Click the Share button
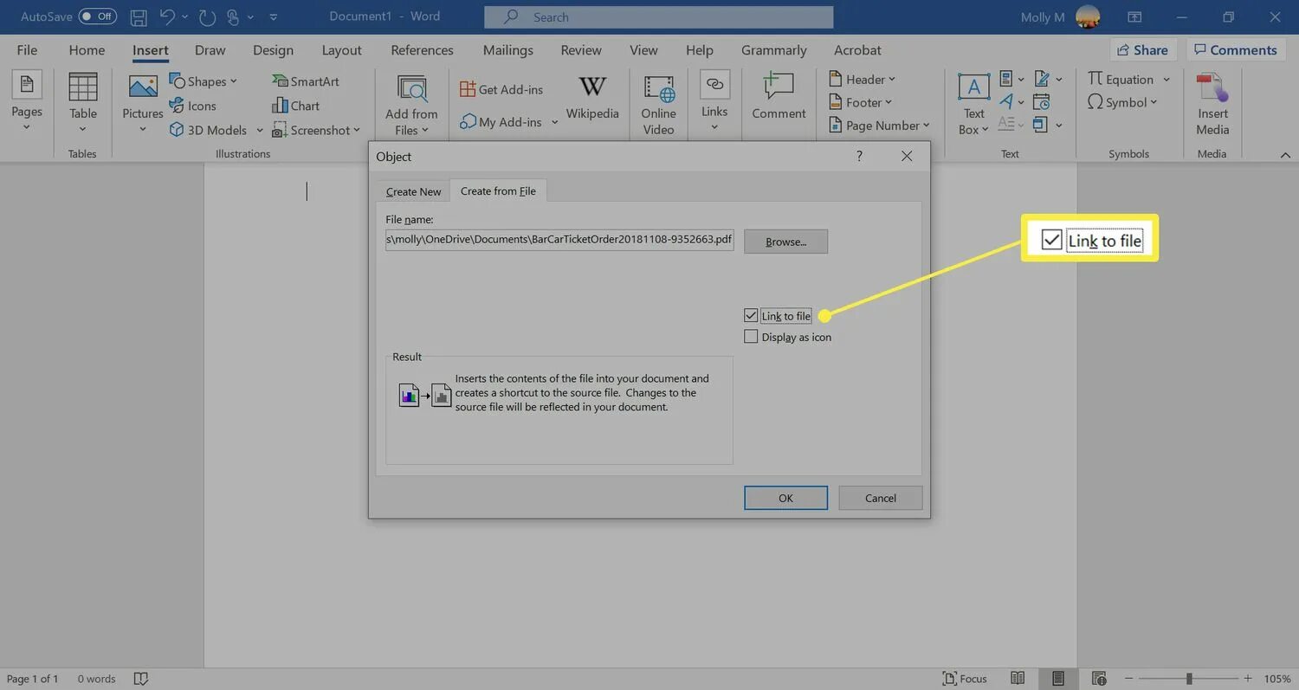This screenshot has width=1299, height=690. 1142,50
